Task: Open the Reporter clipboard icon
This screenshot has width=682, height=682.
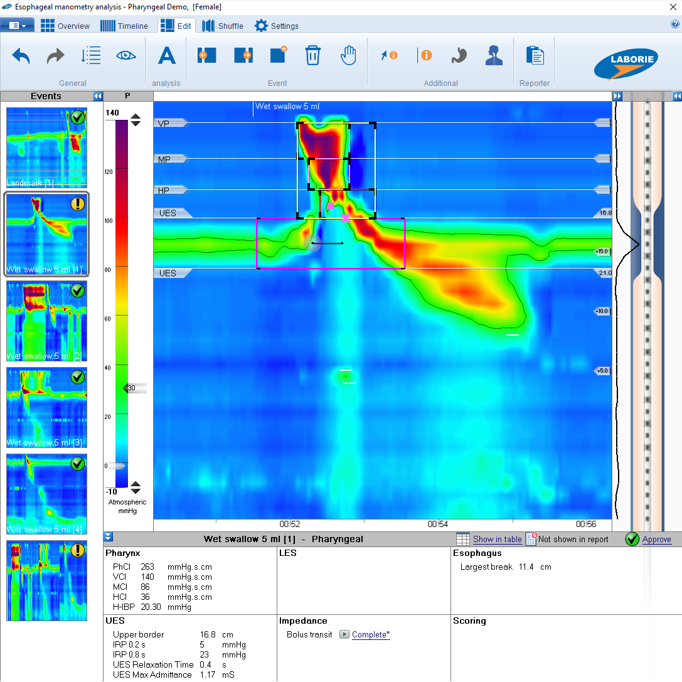Action: pyautogui.click(x=535, y=55)
